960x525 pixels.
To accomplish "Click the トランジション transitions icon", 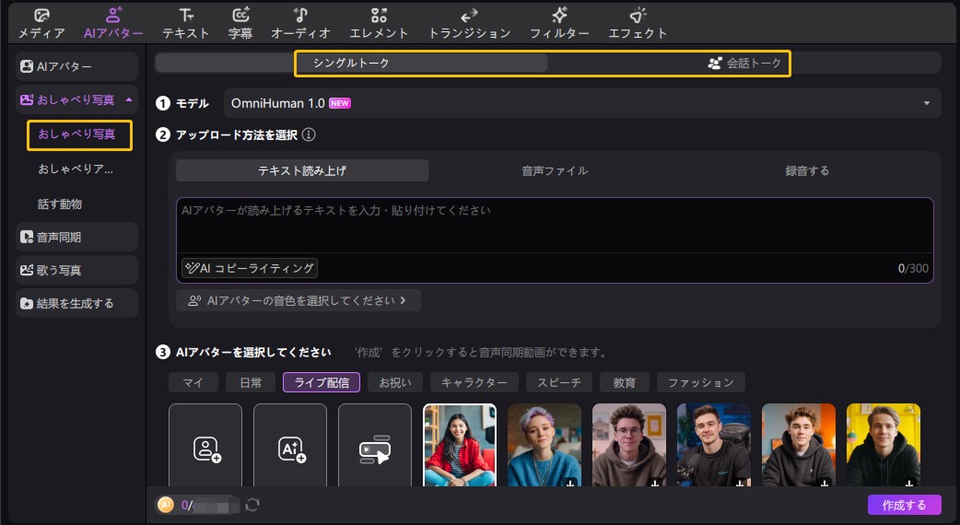I will click(469, 16).
